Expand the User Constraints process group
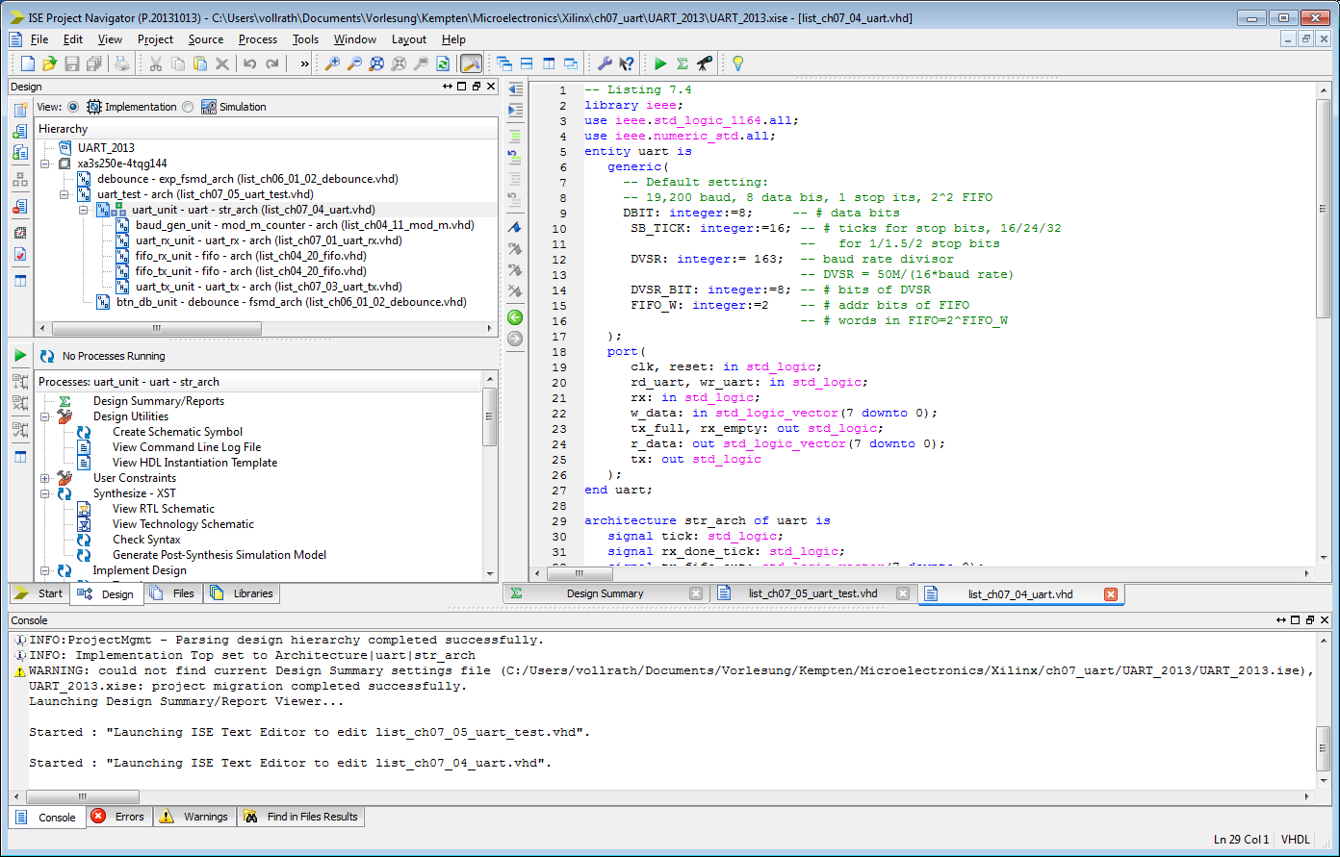 [x=45, y=478]
